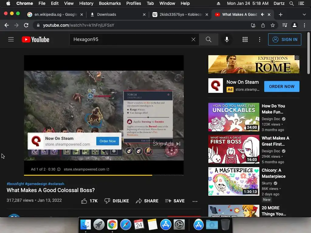
Task: Open Spotlight search in menu bar
Action: pos(291,3)
